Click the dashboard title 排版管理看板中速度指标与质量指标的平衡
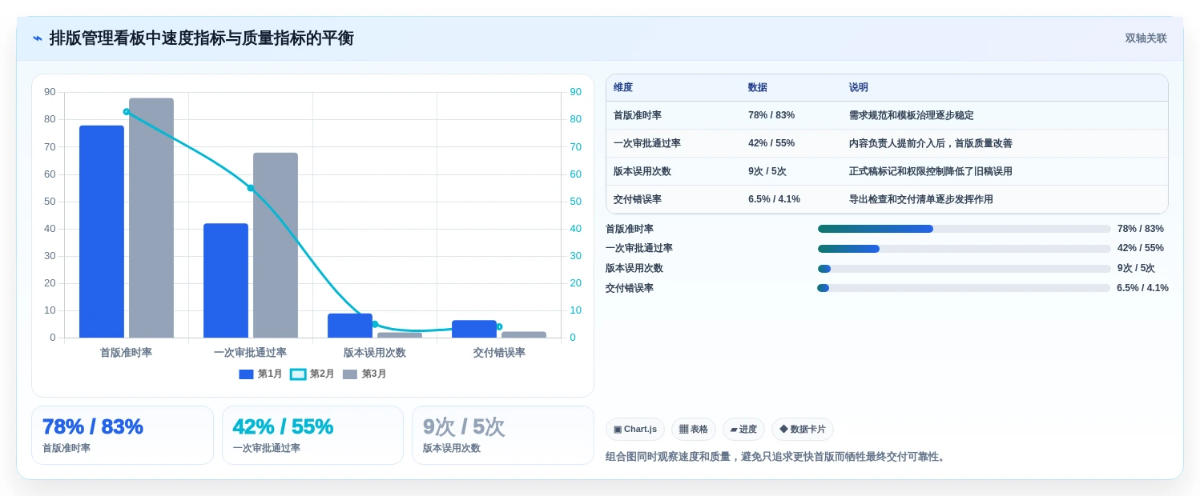This screenshot has height=496, width=1200. coord(202,38)
